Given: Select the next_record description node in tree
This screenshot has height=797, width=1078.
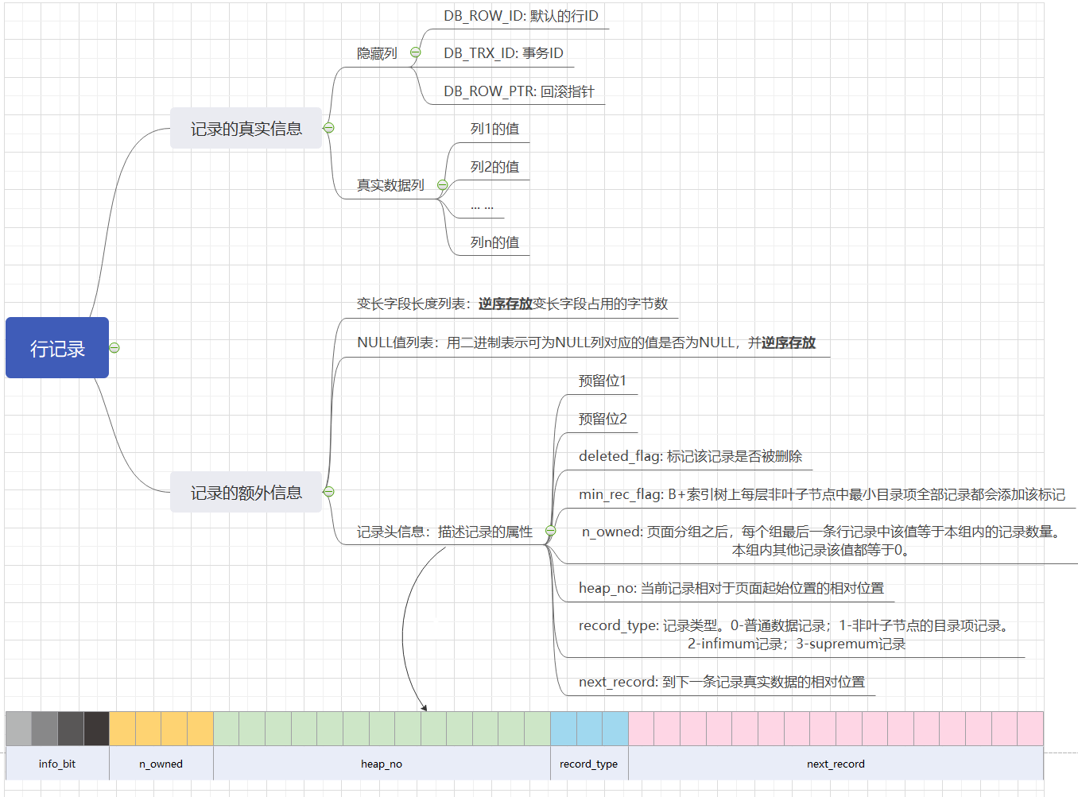Looking at the screenshot, I should coord(722,682).
